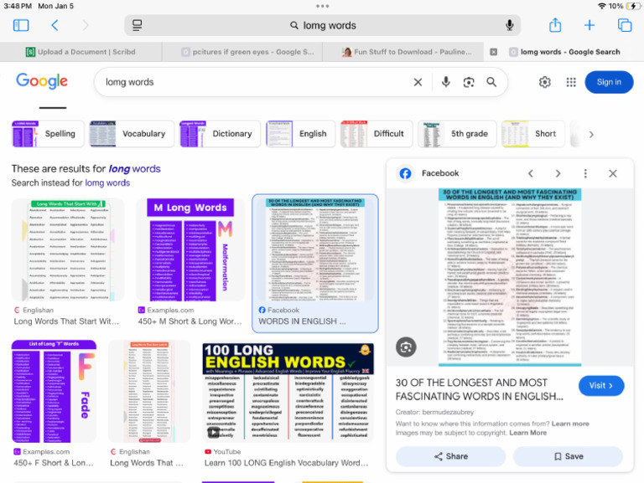
Task: Open corrected 'long words' results link
Action: tap(134, 168)
